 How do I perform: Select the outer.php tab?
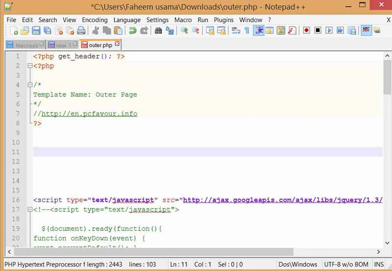[100, 45]
